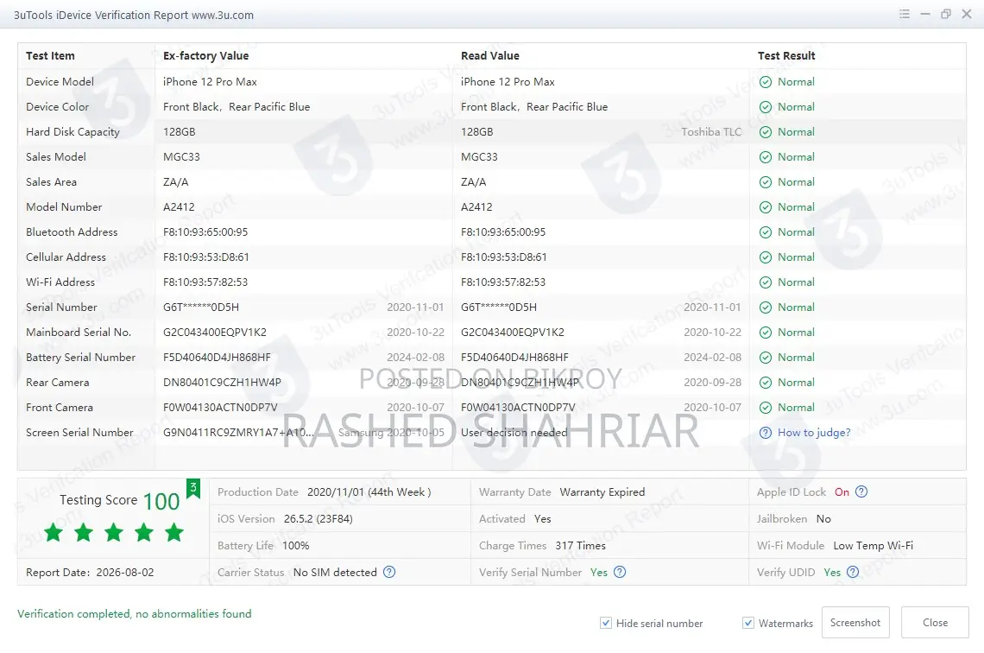The height and width of the screenshot is (653, 984).
Task: Click the Screen Serial Number row label
Action: coord(79,433)
